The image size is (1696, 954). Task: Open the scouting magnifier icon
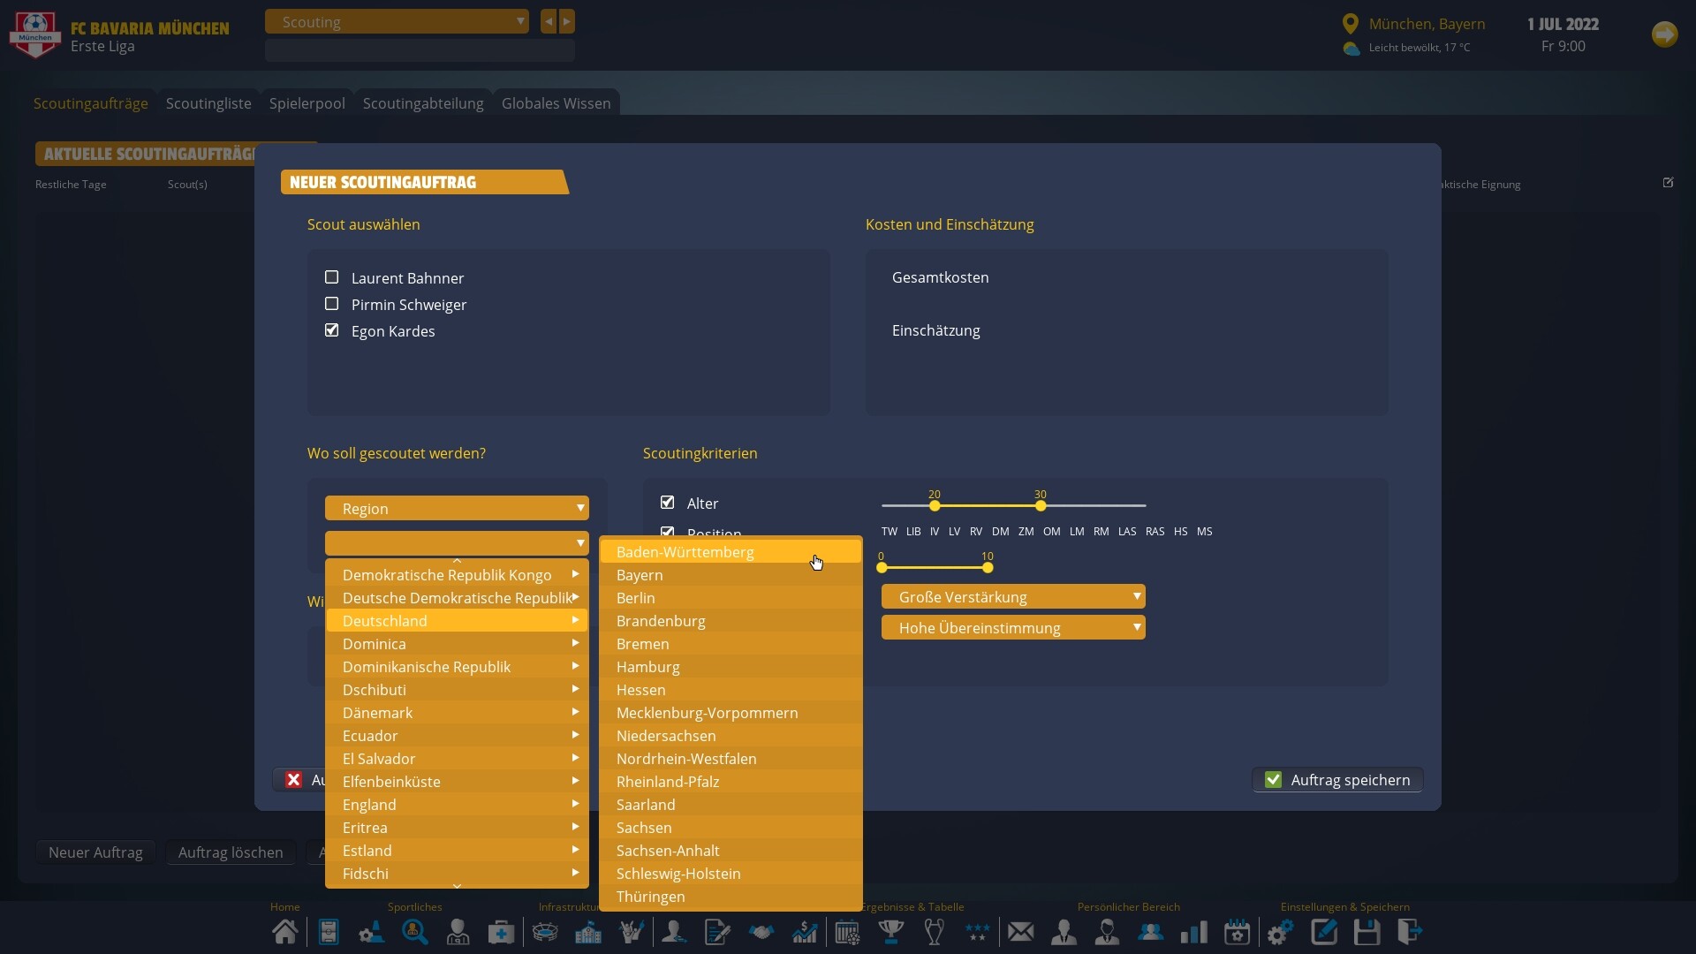[415, 932]
